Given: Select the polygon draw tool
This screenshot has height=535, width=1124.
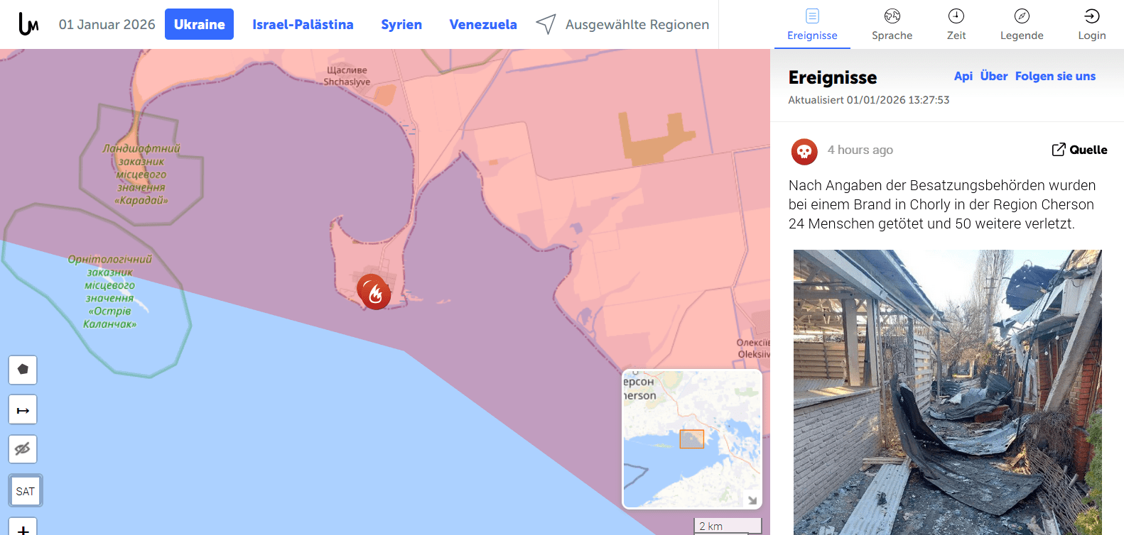Looking at the screenshot, I should click(x=23, y=370).
